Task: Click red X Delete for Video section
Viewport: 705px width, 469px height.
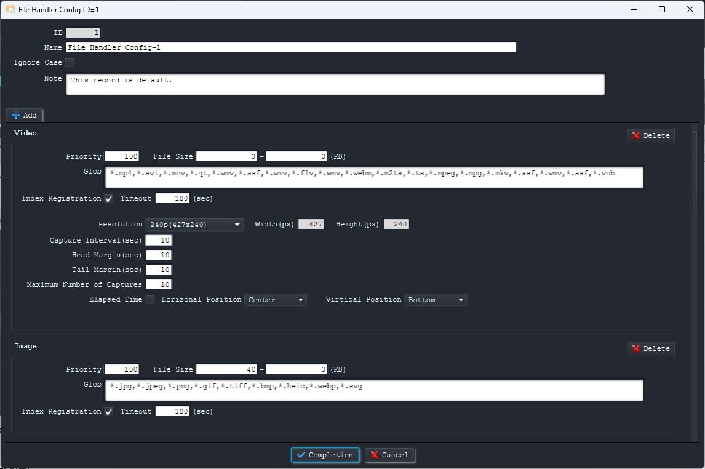Action: click(x=650, y=135)
